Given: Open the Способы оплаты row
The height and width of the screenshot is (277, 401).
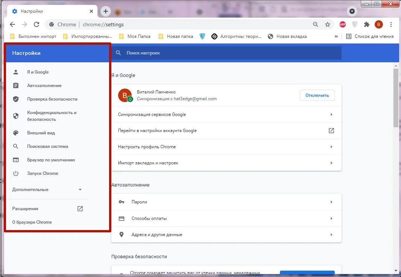Looking at the screenshot, I should click(x=226, y=218).
